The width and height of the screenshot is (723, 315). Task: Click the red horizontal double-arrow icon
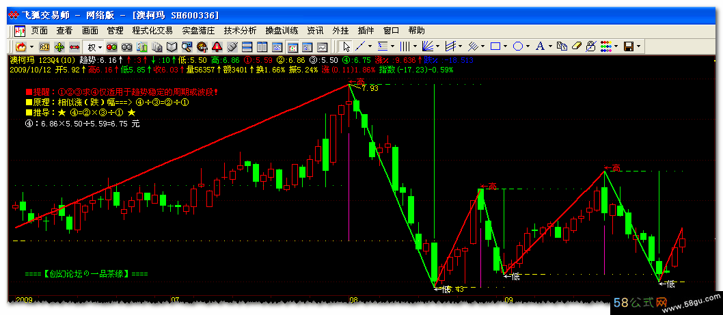(74, 46)
